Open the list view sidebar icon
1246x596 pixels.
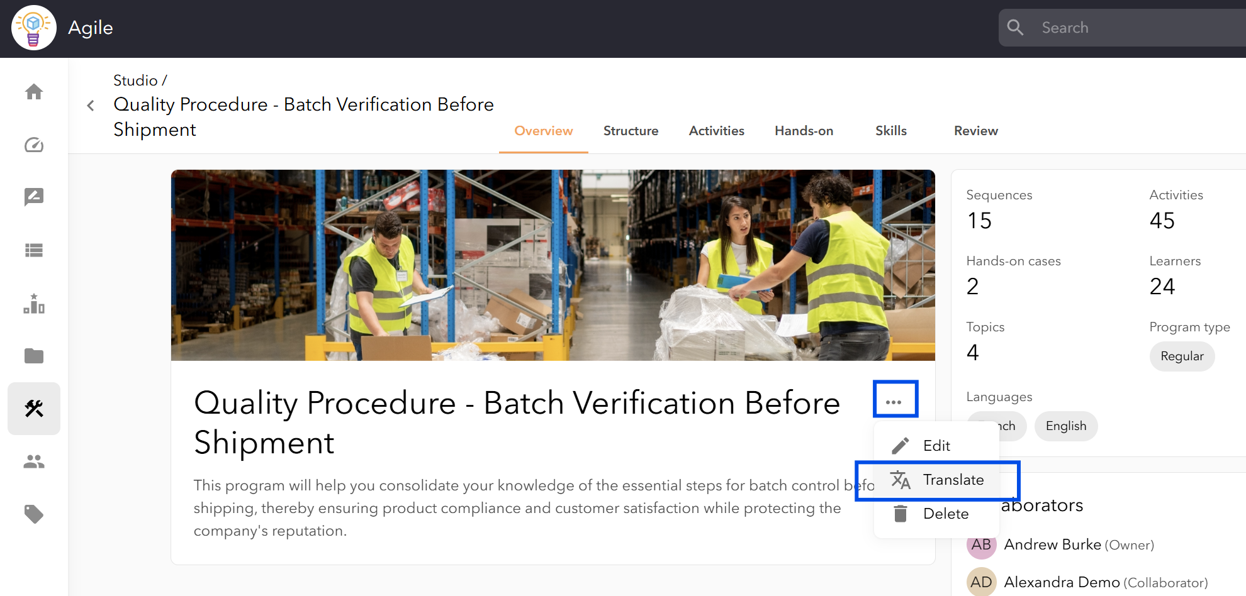(34, 250)
